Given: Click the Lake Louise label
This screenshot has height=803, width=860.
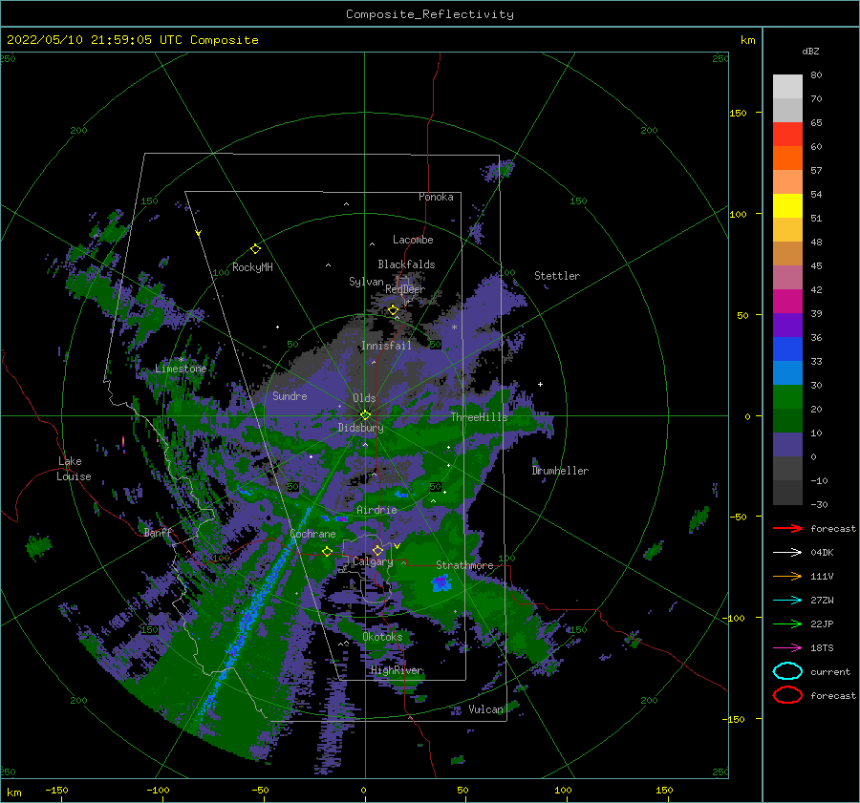Looking at the screenshot, I should tap(74, 469).
